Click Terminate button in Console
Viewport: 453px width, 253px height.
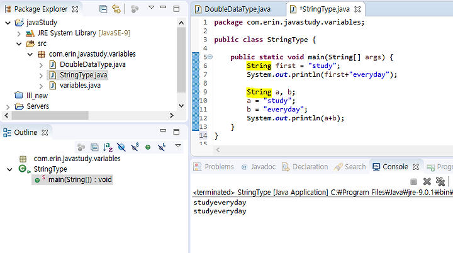click(x=413, y=182)
